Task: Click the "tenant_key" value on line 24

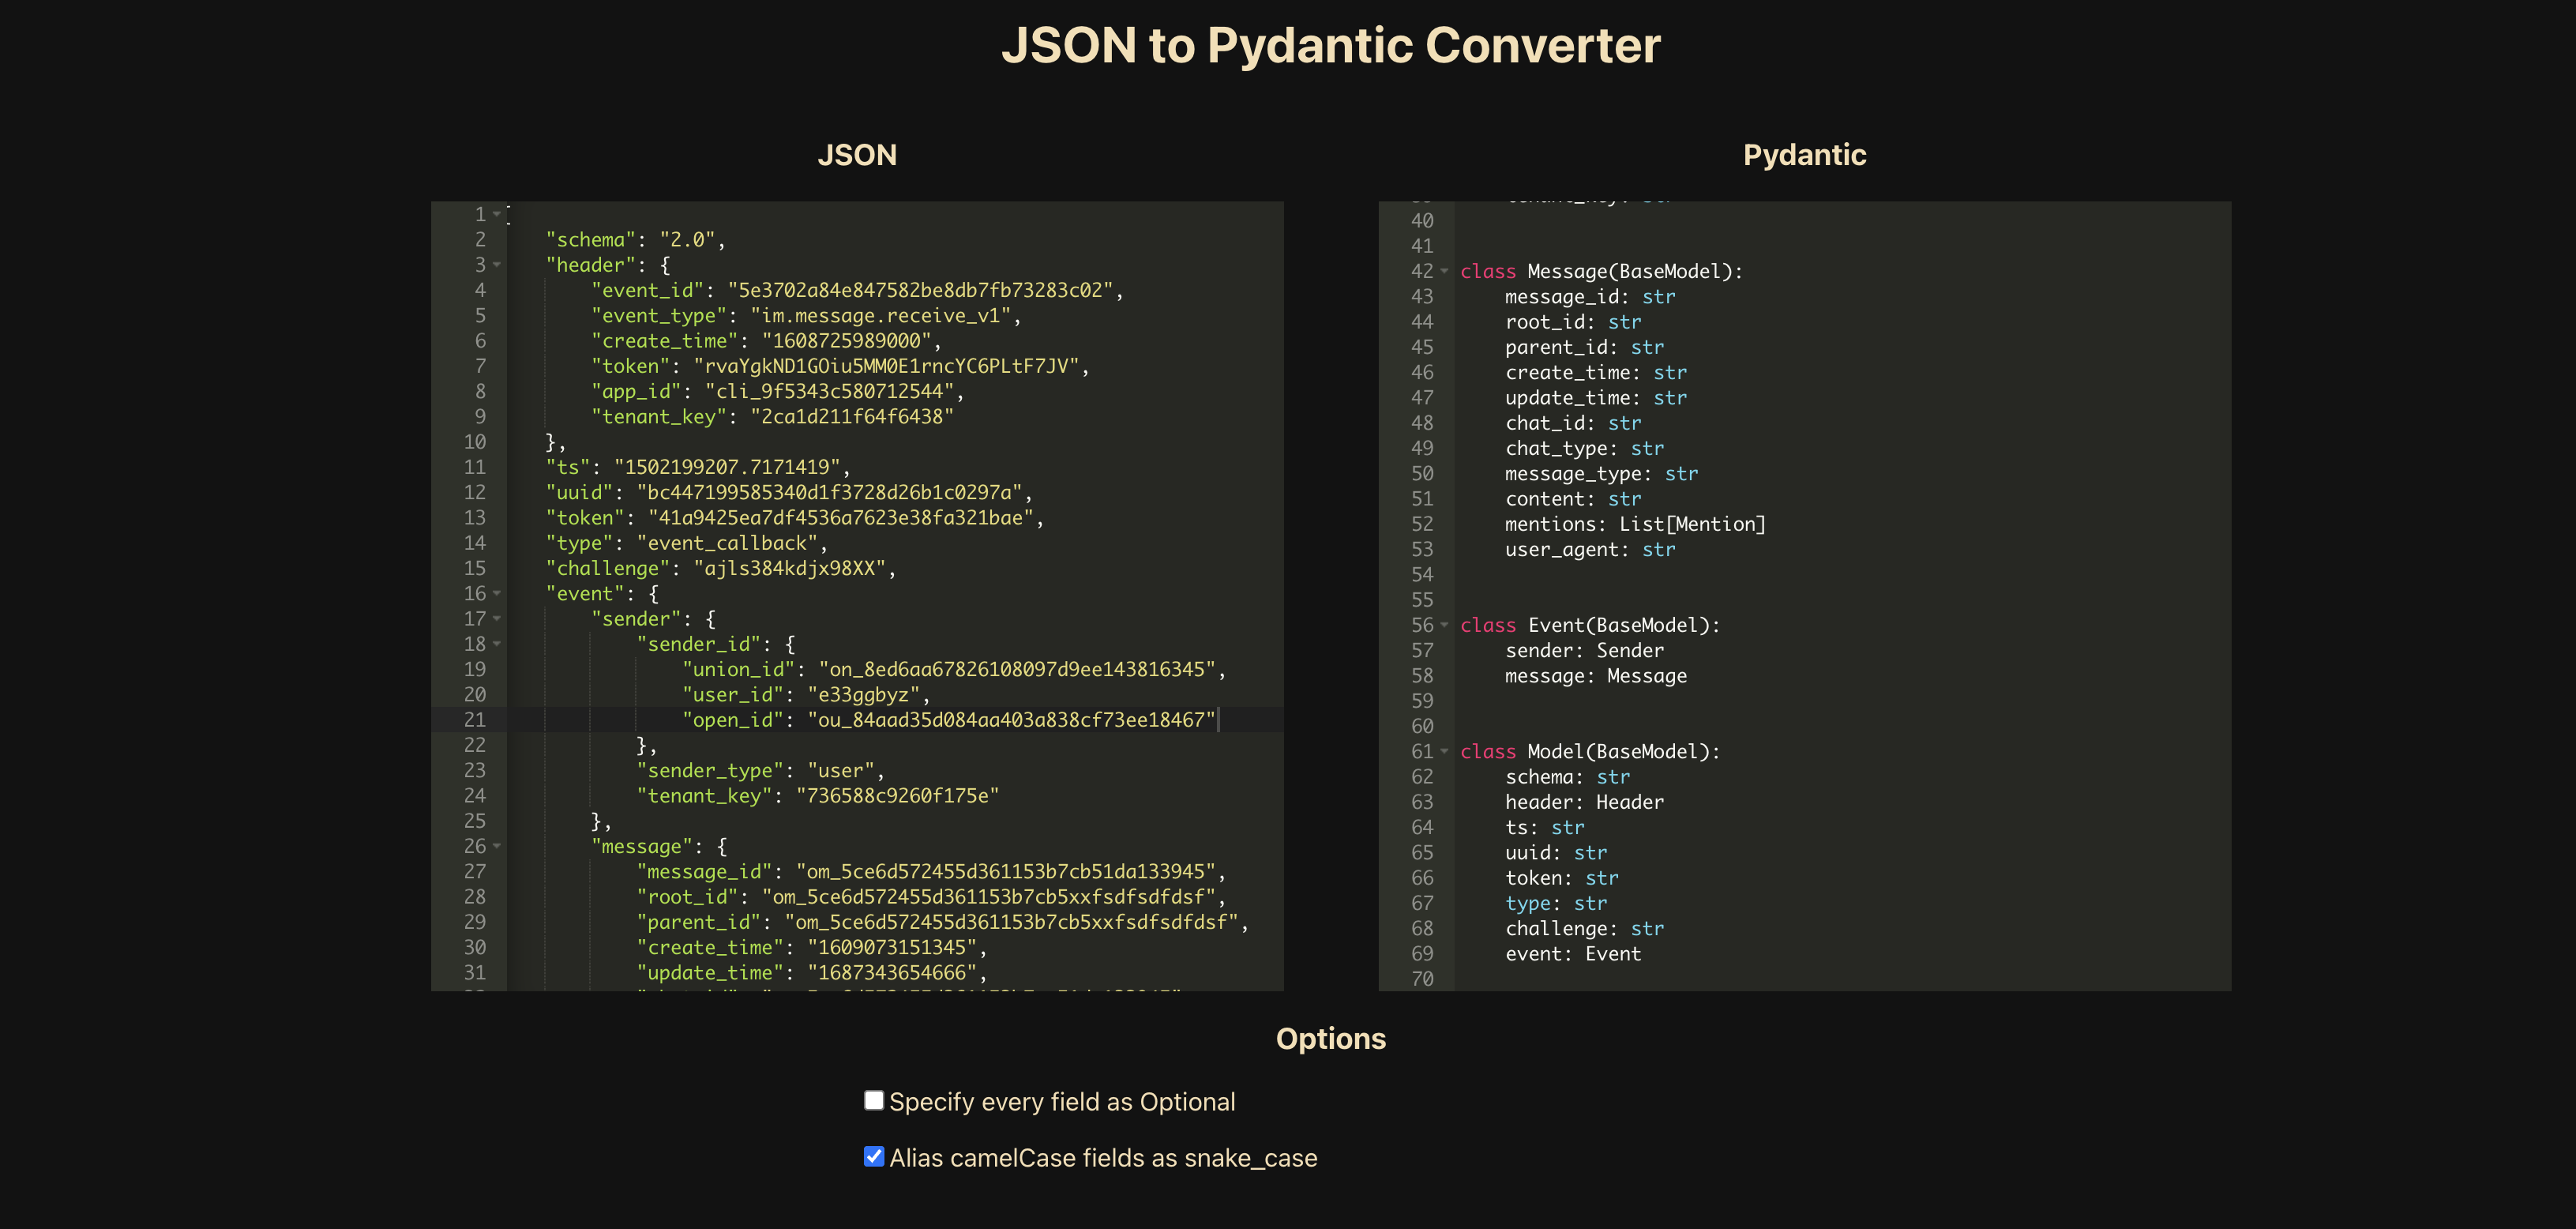Action: coord(896,796)
